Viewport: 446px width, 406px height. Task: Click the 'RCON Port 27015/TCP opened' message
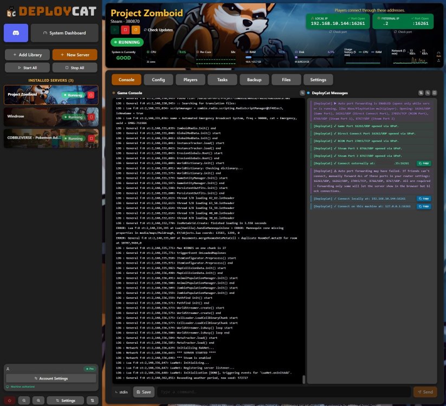point(372,141)
